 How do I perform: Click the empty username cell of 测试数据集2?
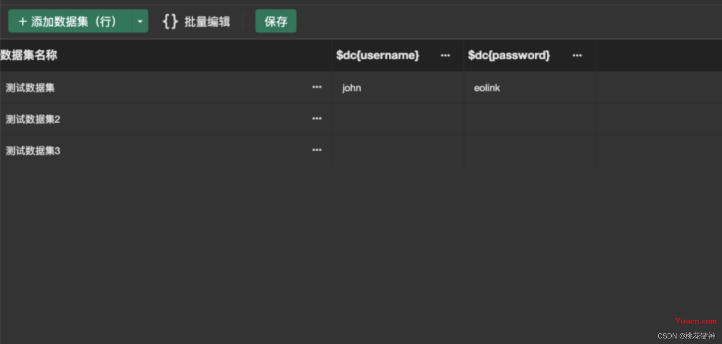[398, 119]
